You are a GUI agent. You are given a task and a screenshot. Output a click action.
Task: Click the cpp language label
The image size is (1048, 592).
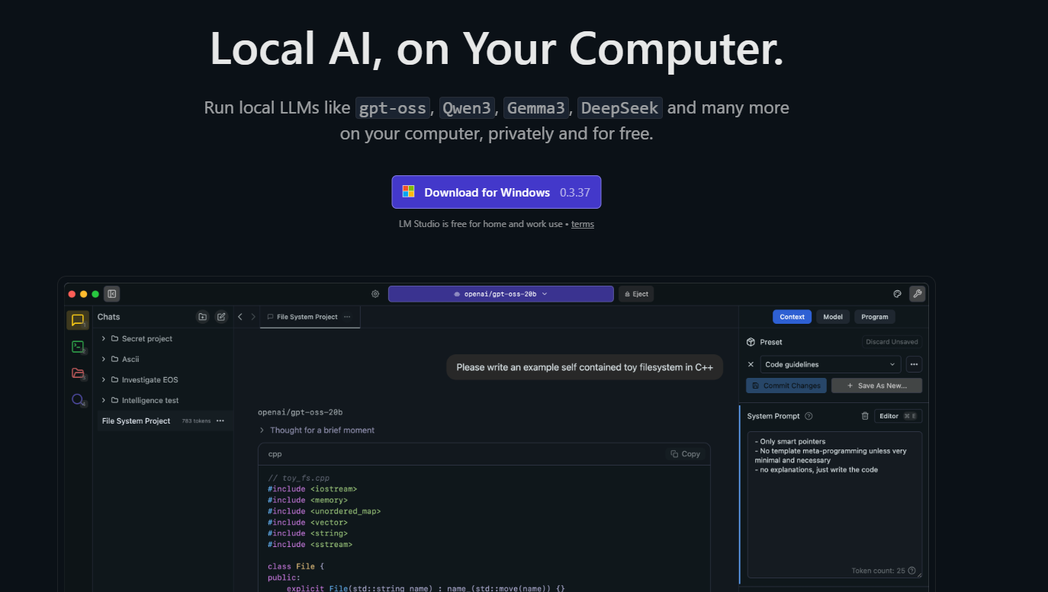[x=275, y=454]
